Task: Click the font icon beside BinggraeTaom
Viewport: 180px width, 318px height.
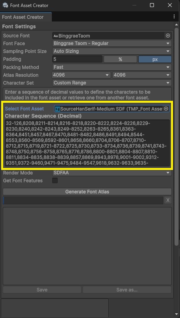Action: (x=56, y=36)
